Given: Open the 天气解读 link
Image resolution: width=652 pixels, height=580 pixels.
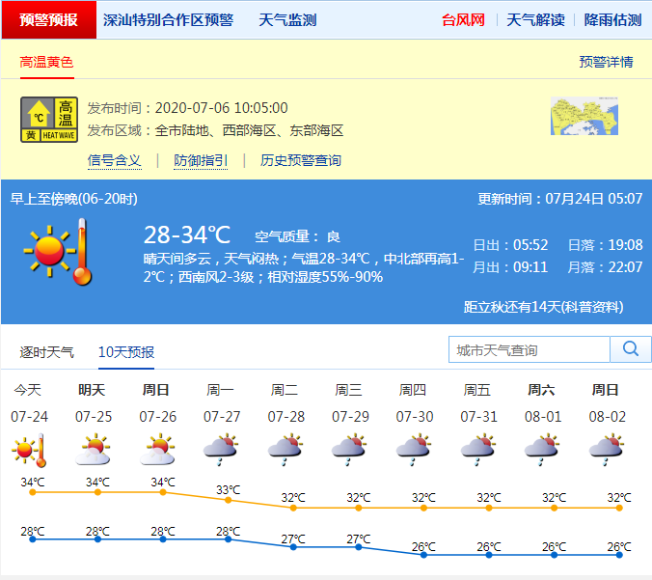Looking at the screenshot, I should (x=534, y=19).
